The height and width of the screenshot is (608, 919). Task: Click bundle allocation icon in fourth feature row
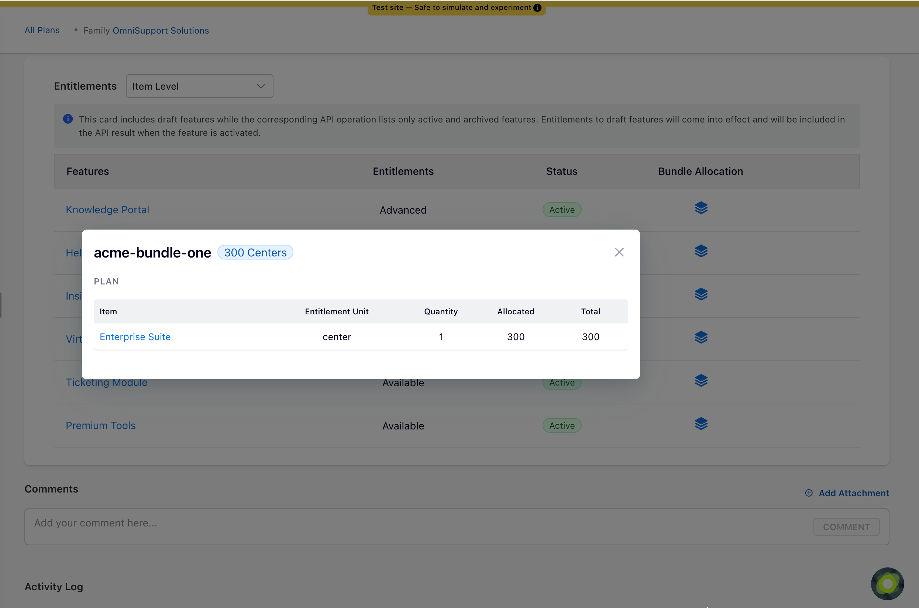pyautogui.click(x=701, y=337)
